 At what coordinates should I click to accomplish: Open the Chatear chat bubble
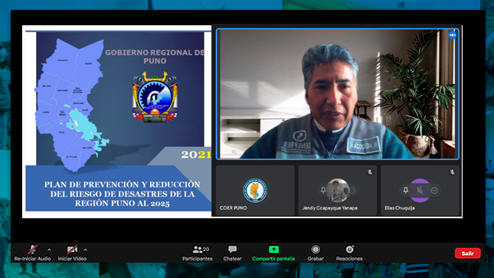point(233,253)
